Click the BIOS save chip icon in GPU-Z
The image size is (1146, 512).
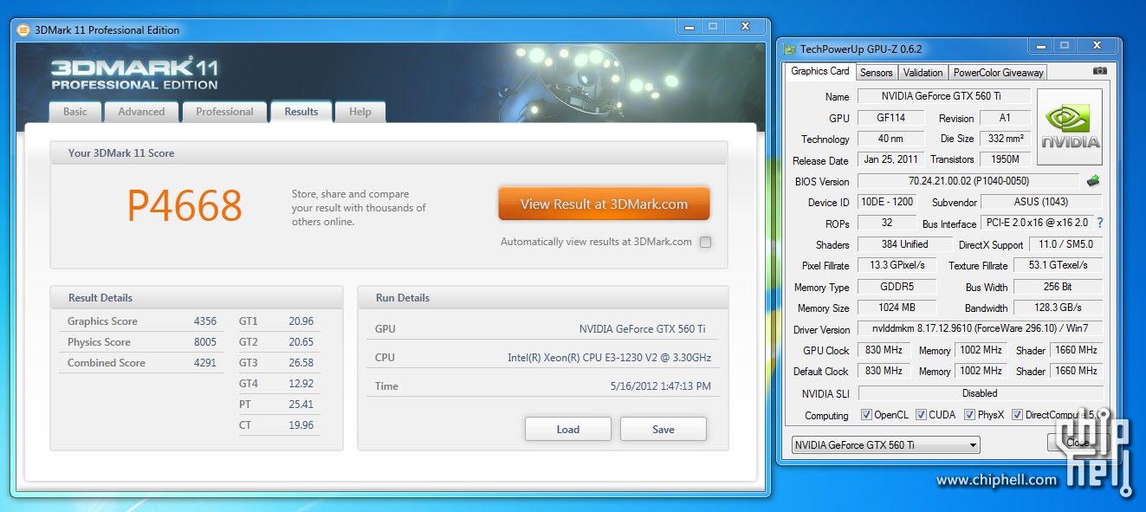coord(1094,181)
